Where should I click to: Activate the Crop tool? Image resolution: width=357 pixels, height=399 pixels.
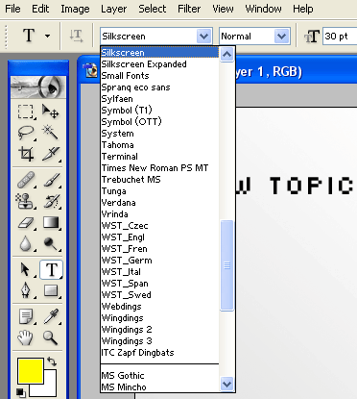[x=26, y=154]
